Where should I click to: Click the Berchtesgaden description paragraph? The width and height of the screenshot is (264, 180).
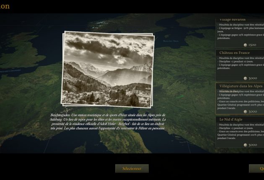click(x=108, y=122)
